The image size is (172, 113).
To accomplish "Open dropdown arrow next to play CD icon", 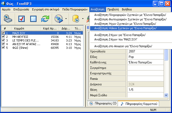I will (x=66, y=19).
